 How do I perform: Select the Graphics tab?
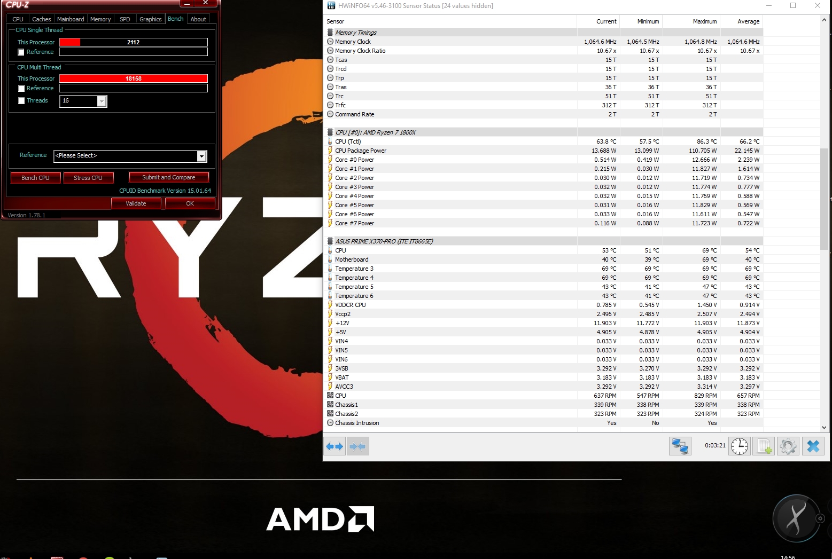pyautogui.click(x=151, y=19)
